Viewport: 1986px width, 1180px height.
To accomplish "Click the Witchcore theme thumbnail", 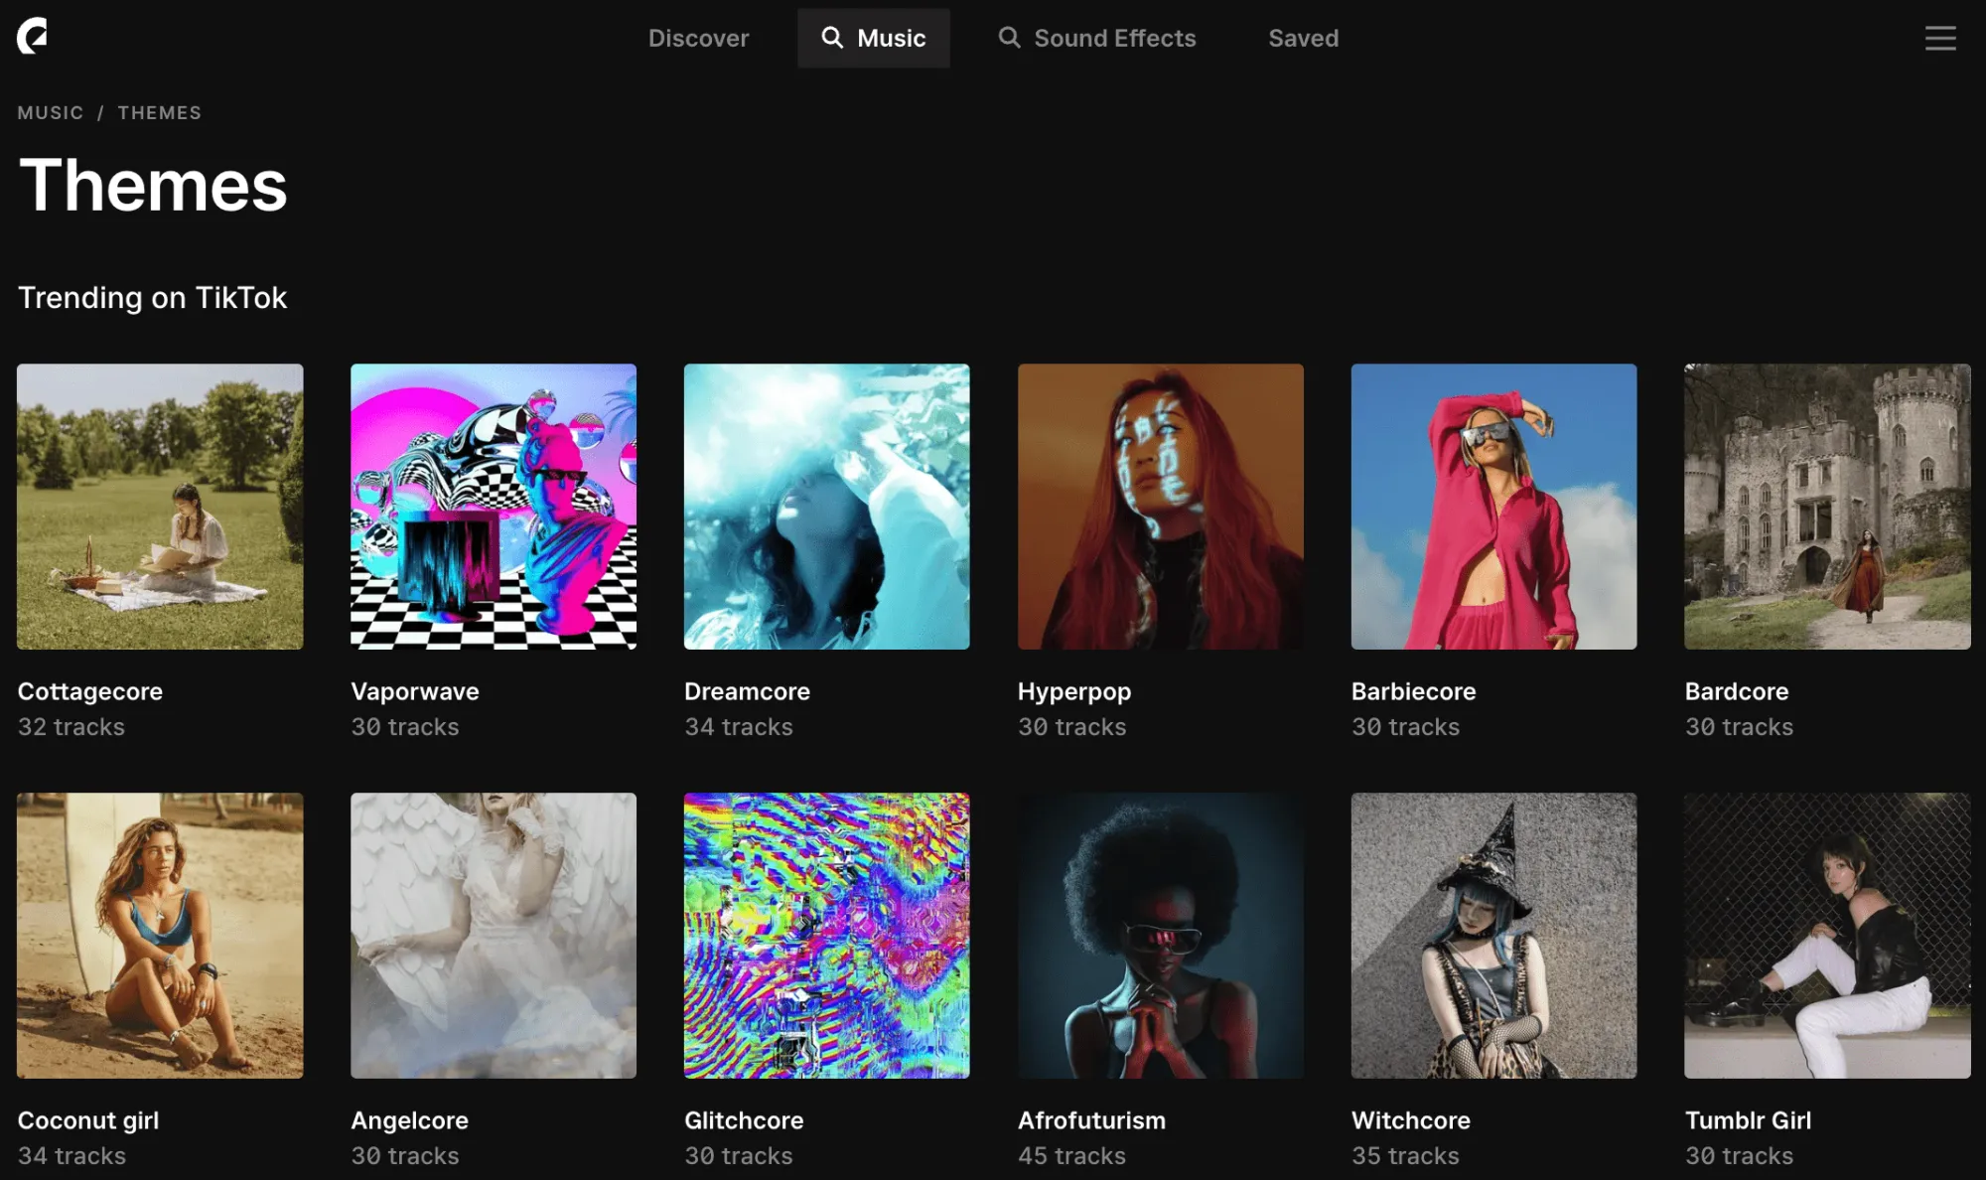I will point(1493,935).
